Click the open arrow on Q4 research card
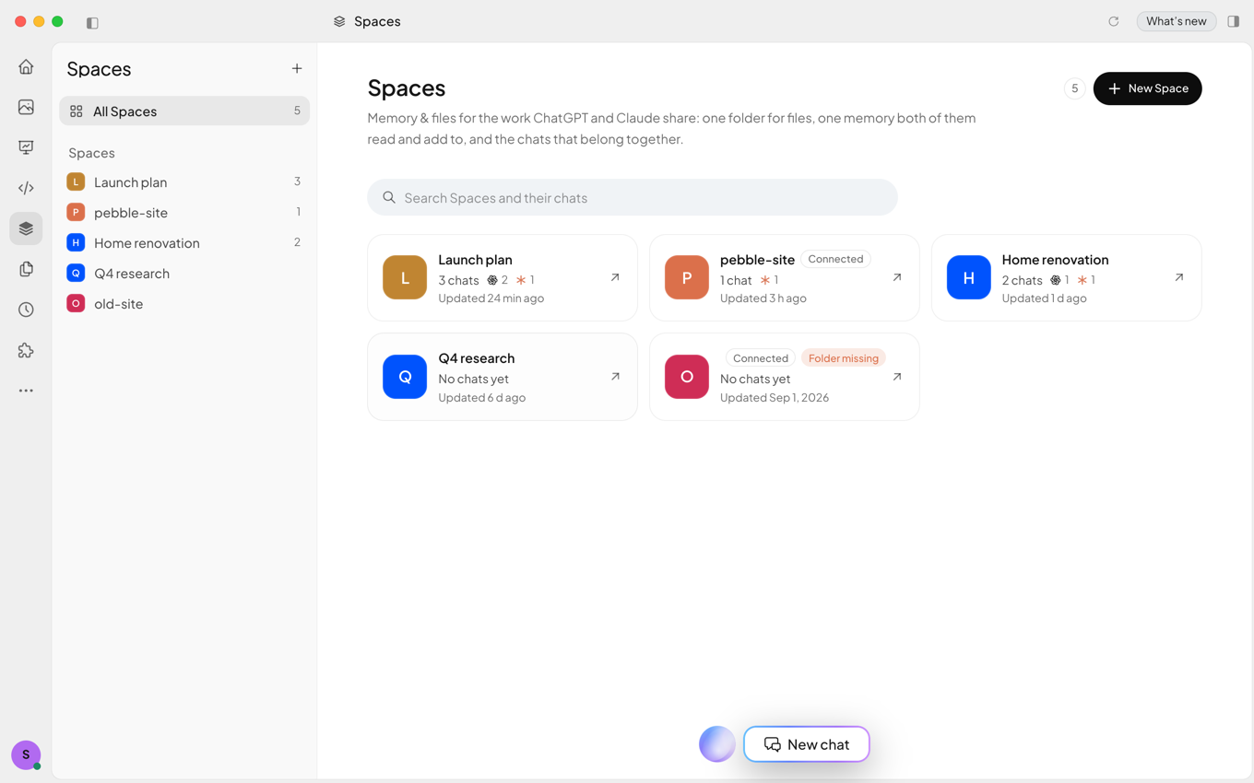The image size is (1254, 783). click(x=615, y=377)
